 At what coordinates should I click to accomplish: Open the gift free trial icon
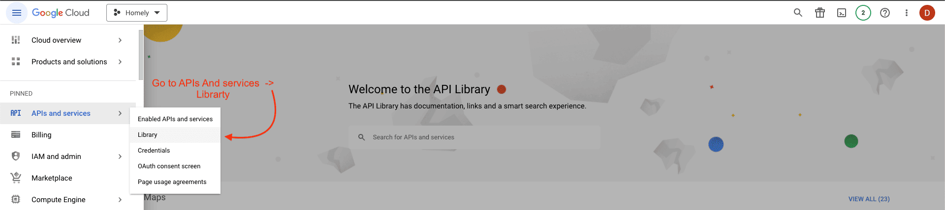[x=819, y=13]
